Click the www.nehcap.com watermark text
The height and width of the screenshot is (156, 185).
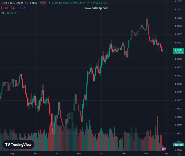pyautogui.click(x=96, y=8)
